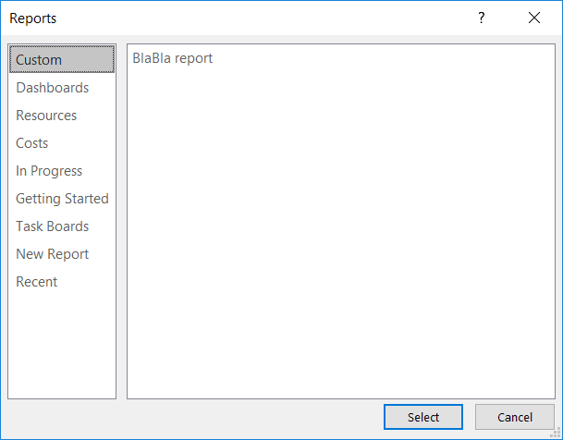Select Getting Started in the category list
The image size is (563, 440).
pos(62,199)
